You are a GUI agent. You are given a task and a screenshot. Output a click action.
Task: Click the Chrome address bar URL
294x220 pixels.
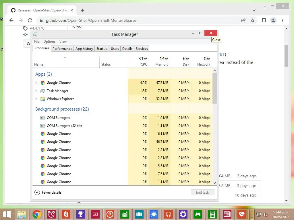(x=91, y=20)
